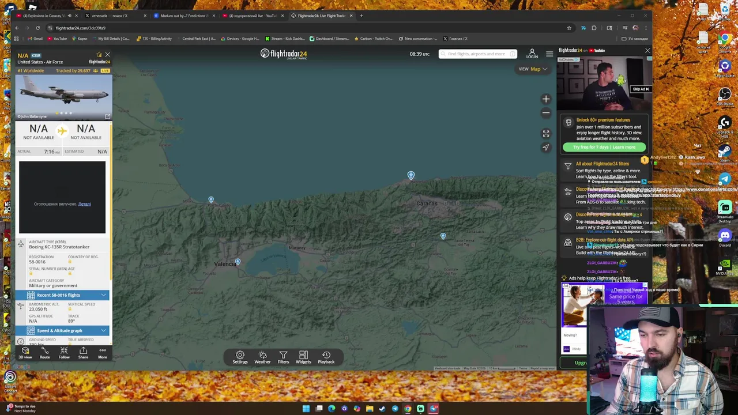The height and width of the screenshot is (415, 738).
Task: Share this flight
Action: (x=83, y=353)
